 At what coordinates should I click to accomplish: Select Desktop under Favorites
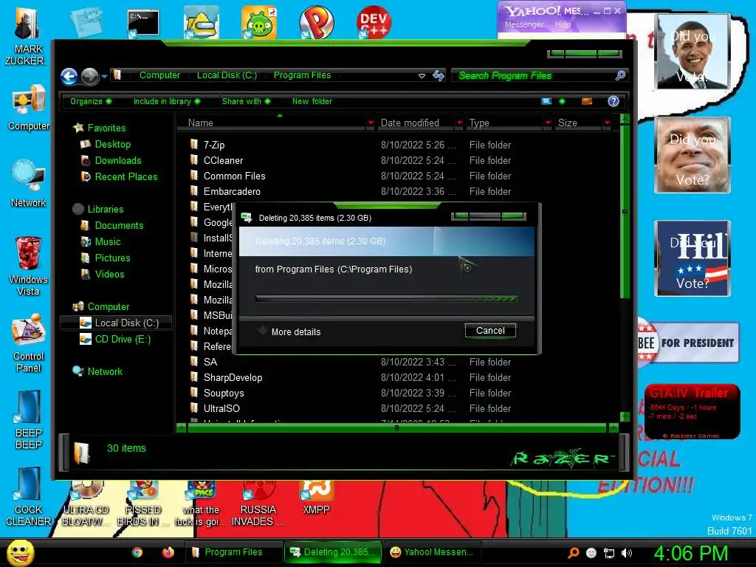click(113, 144)
